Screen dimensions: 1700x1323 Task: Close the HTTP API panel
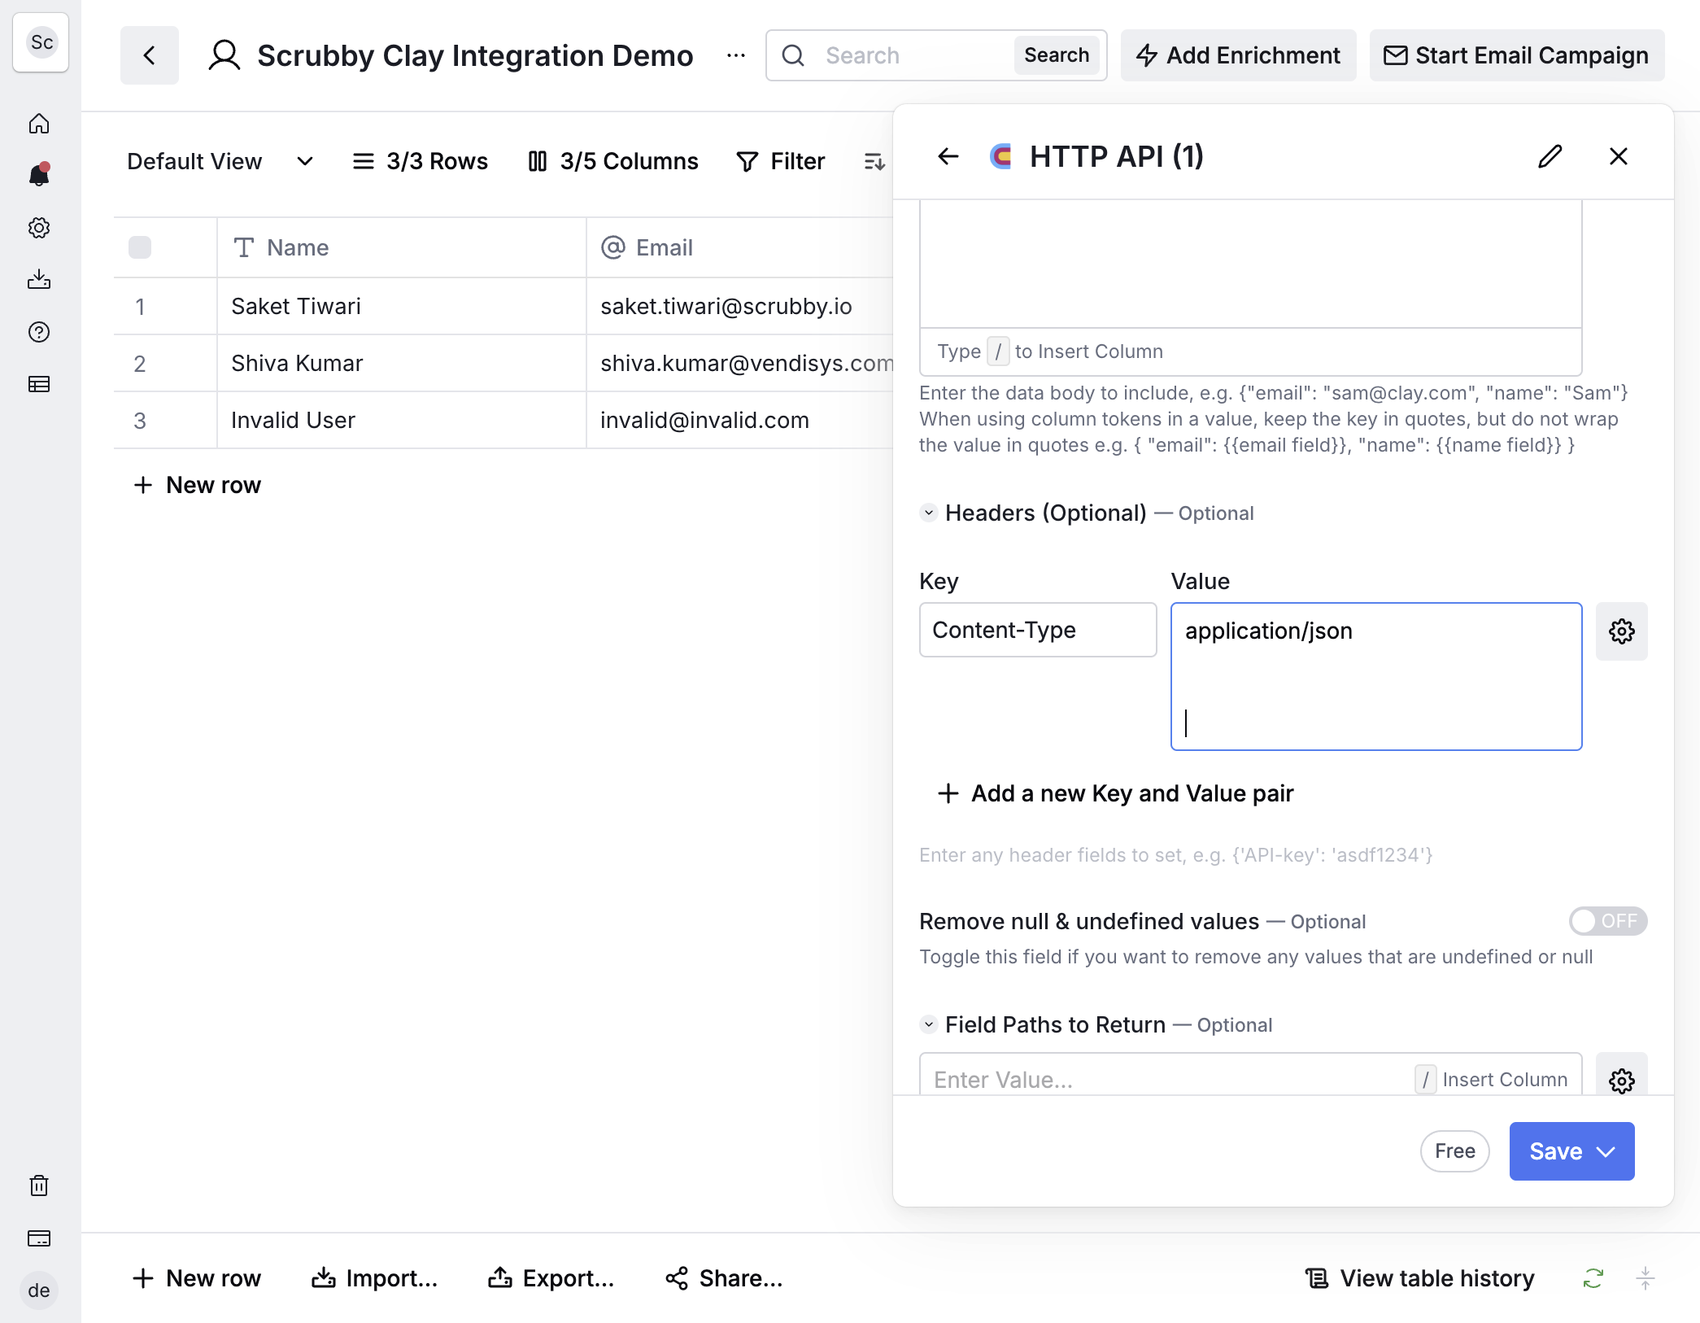(x=1619, y=156)
